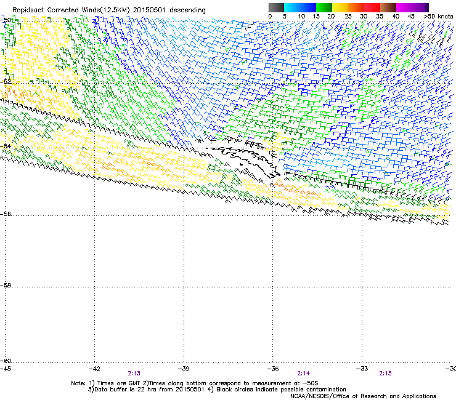Click the 'NOAA/NESDIS/Office of Research and Applications' credit
The image size is (456, 400).
coord(363,396)
